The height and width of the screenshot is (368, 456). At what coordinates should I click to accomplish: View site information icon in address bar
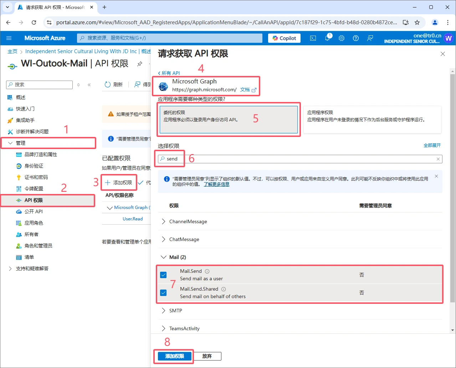pyautogui.click(x=50, y=22)
